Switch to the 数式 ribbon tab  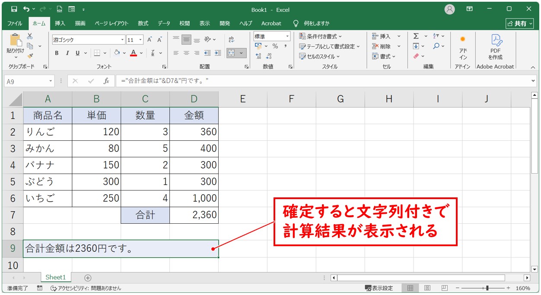143,23
